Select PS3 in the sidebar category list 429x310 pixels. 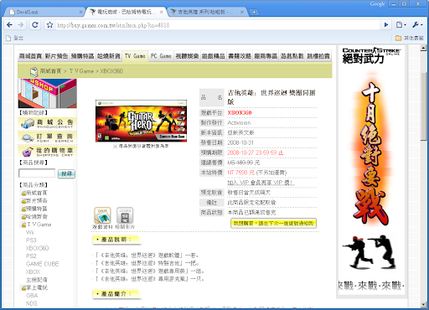pyautogui.click(x=31, y=240)
